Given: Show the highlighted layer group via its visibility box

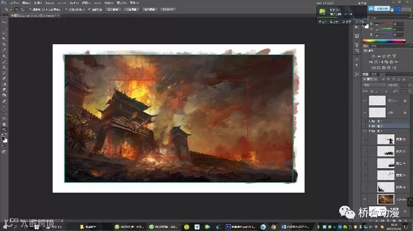Looking at the screenshot, I should tap(365, 126).
